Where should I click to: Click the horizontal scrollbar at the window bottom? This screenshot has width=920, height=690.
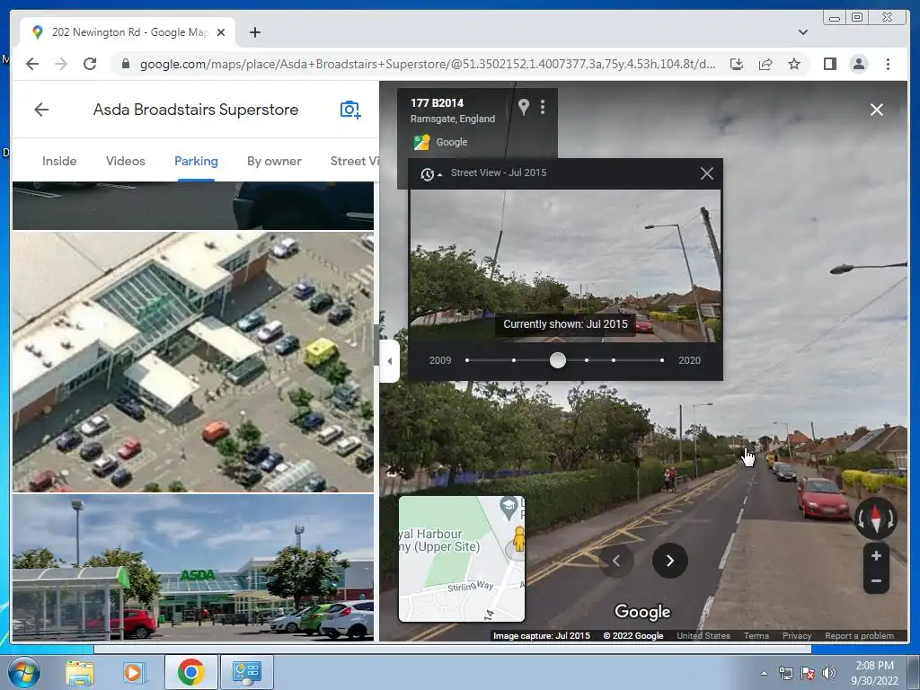tap(453, 649)
